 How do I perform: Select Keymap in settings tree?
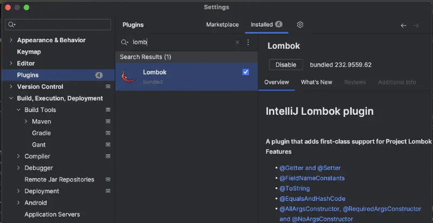[29, 51]
